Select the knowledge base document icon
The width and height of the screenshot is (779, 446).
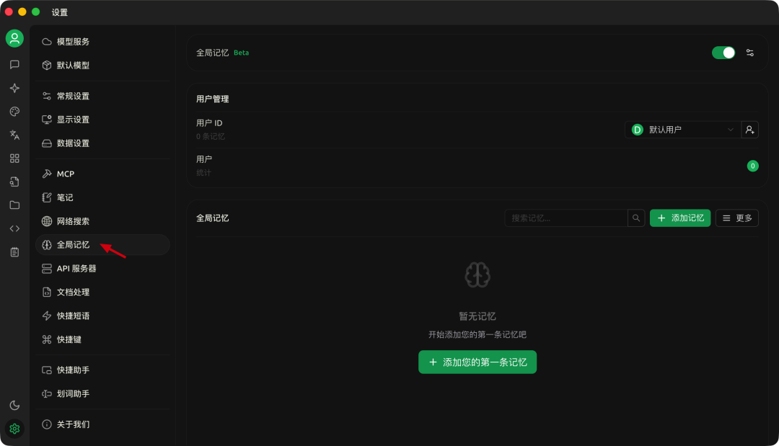pyautogui.click(x=14, y=182)
